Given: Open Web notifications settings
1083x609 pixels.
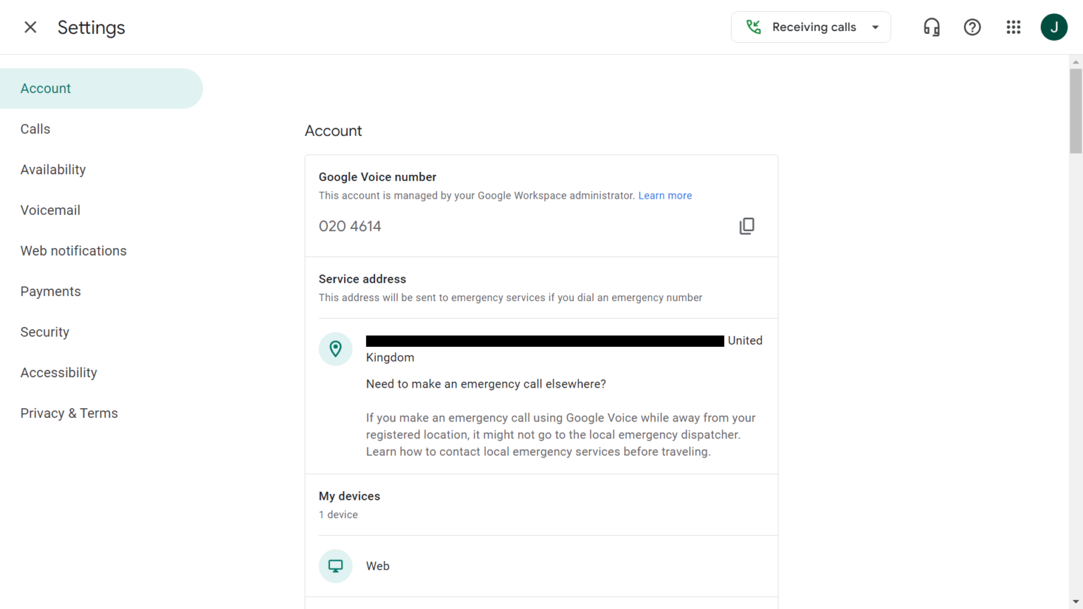Looking at the screenshot, I should click(x=73, y=250).
